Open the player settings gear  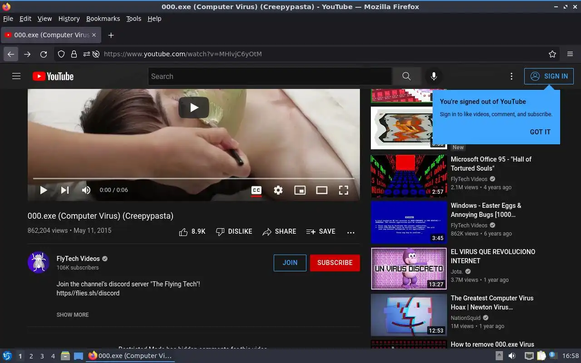point(278,190)
